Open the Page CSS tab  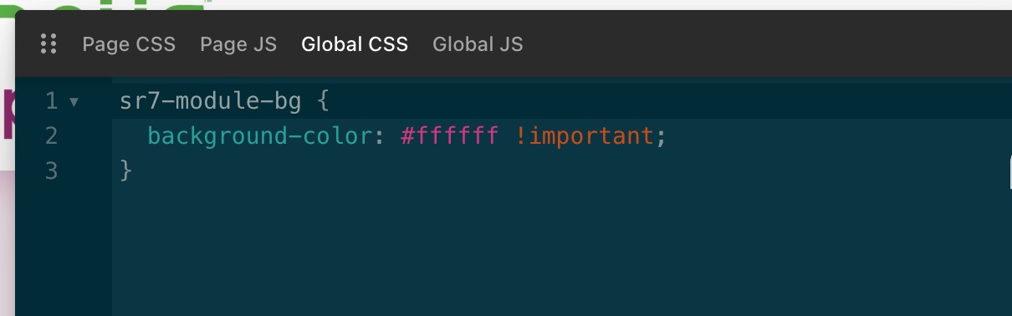coord(129,44)
